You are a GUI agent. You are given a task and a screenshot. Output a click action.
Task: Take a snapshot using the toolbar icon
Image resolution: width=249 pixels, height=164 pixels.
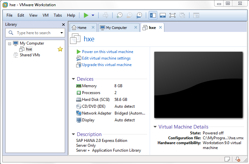click(x=119, y=15)
